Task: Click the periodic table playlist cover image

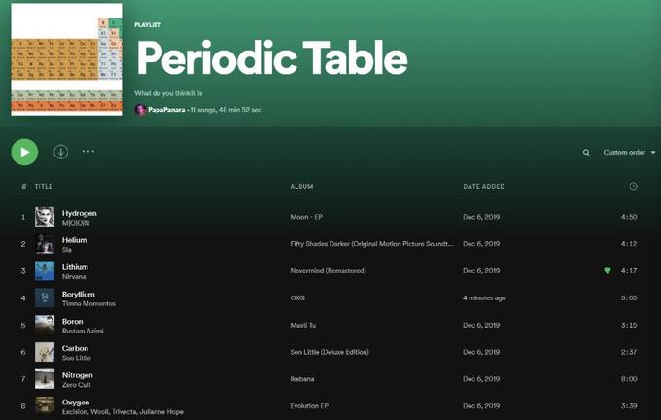Action: pyautogui.click(x=67, y=59)
